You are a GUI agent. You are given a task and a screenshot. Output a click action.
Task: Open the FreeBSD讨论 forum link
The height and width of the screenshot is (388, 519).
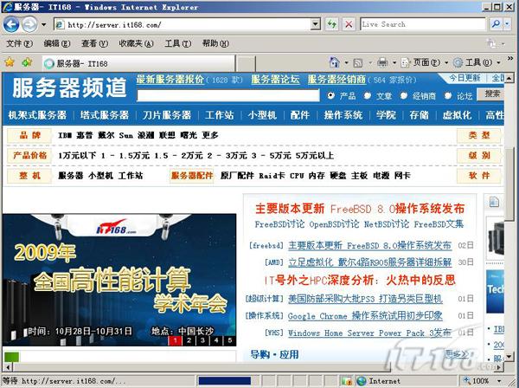click(279, 224)
